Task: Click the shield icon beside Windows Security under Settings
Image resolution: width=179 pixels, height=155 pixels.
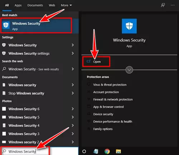Action: click(x=4, y=45)
